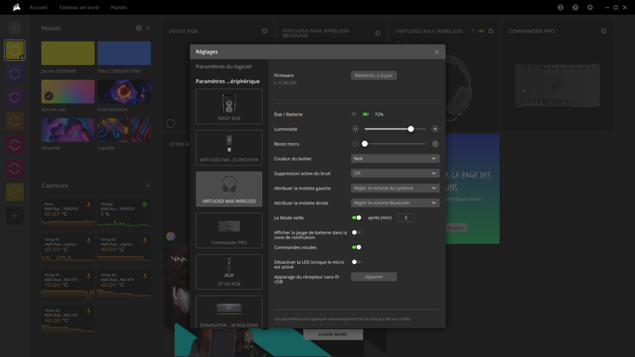Click the mic boost plus icon
Image resolution: width=635 pixels, height=357 pixels.
(x=435, y=144)
